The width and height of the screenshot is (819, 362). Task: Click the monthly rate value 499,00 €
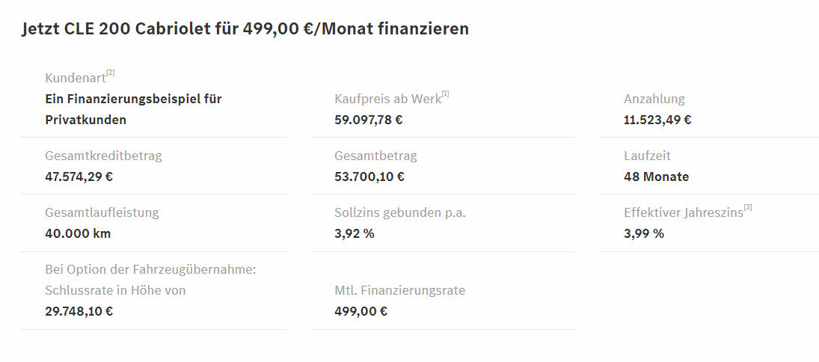click(361, 311)
